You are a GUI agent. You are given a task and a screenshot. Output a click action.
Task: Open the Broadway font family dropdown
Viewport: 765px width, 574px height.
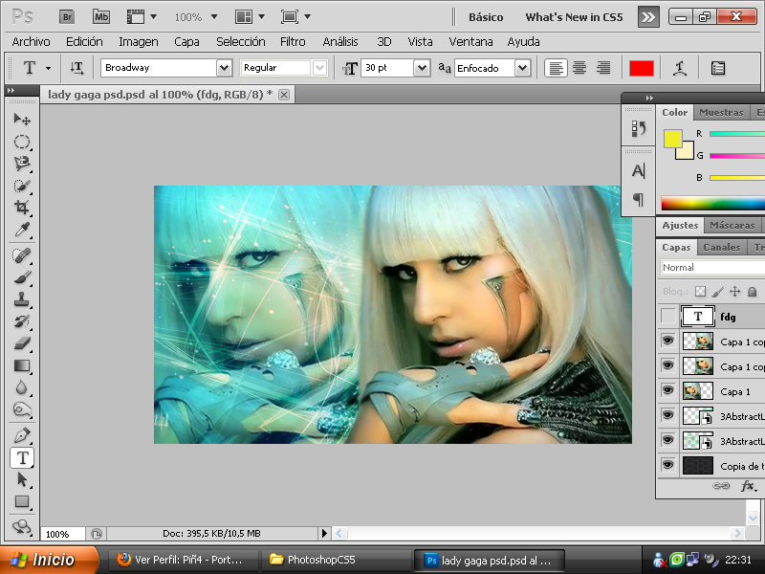point(224,68)
